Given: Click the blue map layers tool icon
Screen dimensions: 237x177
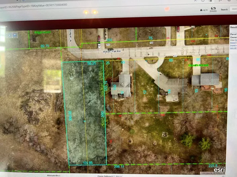Looking at the screenshot, I should tap(15, 35).
